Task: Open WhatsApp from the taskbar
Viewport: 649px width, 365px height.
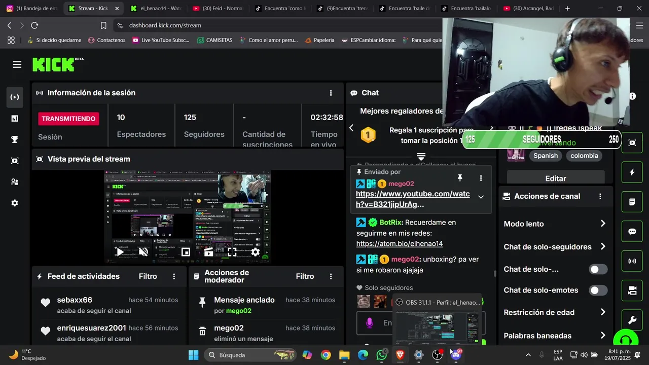Action: pyautogui.click(x=381, y=355)
